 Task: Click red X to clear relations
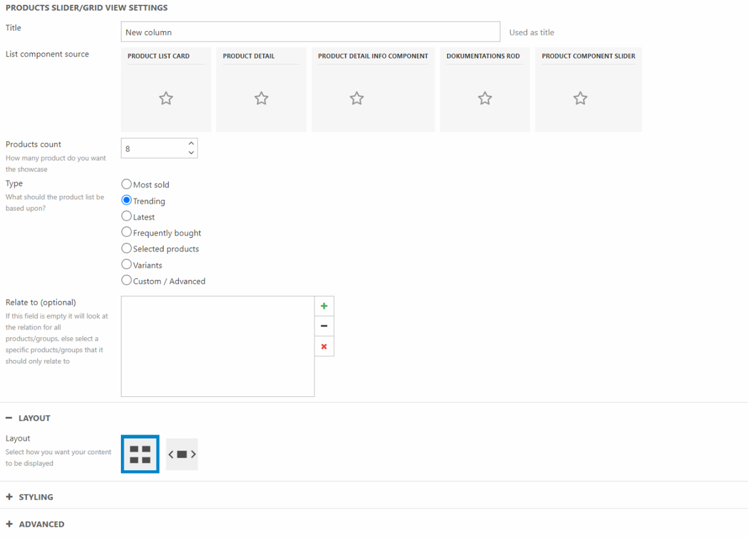click(324, 346)
